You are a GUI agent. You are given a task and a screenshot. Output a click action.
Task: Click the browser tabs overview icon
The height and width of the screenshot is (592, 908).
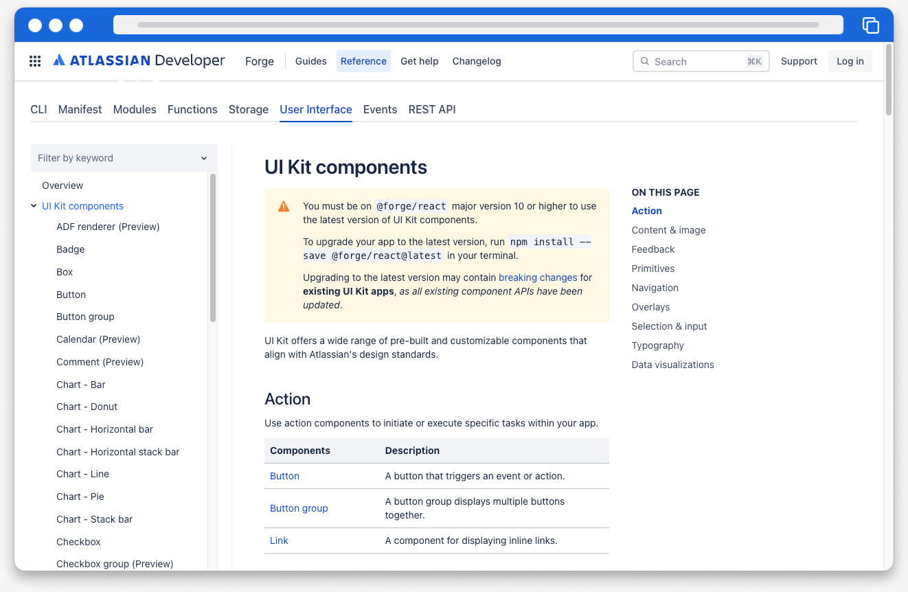click(870, 25)
